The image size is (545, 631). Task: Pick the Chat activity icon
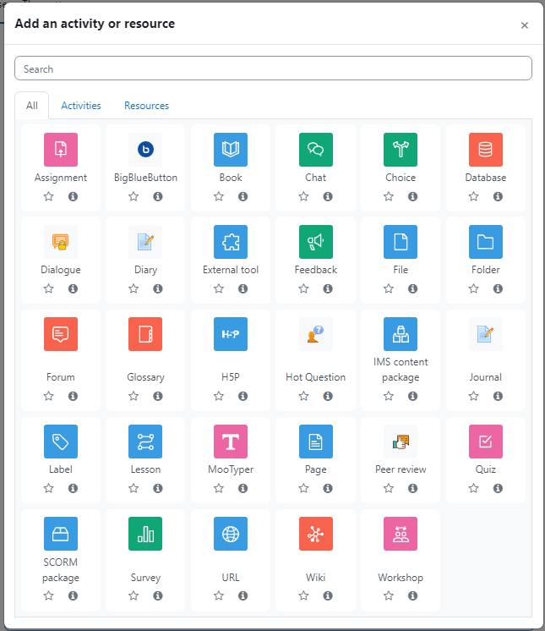(316, 150)
